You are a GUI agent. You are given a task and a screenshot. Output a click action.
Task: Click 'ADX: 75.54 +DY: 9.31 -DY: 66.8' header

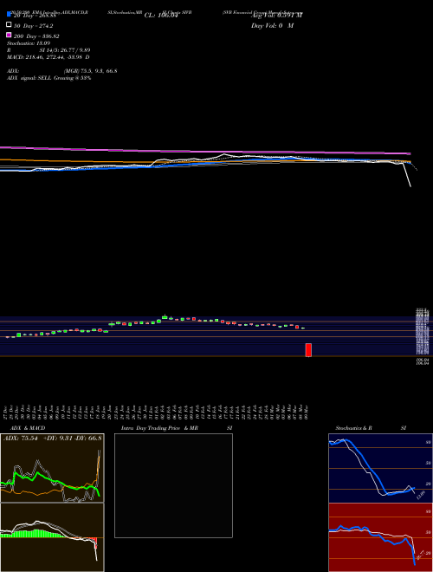[52, 438]
